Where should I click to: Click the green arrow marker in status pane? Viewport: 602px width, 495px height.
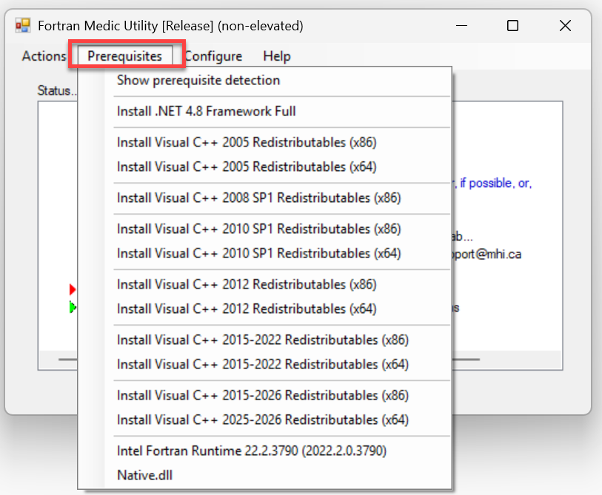click(73, 307)
